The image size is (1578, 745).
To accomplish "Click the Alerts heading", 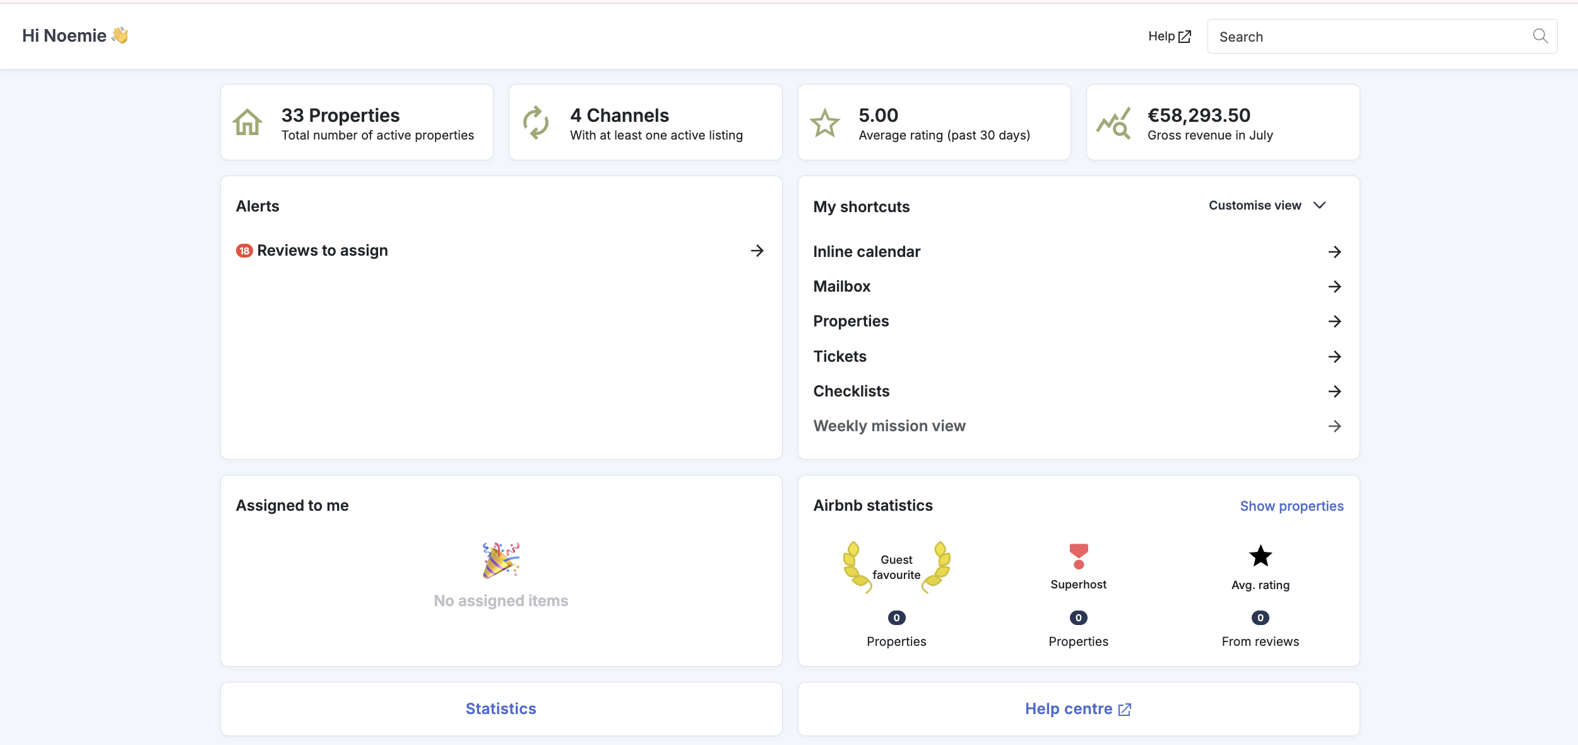I will pyautogui.click(x=258, y=206).
